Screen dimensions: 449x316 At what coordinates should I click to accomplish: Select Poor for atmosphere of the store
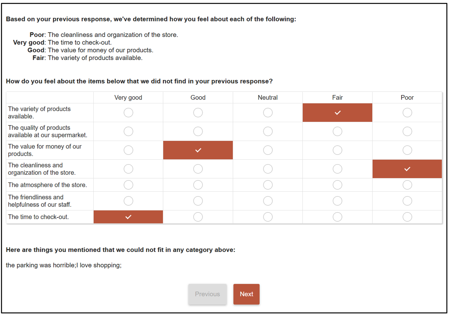pyautogui.click(x=407, y=185)
